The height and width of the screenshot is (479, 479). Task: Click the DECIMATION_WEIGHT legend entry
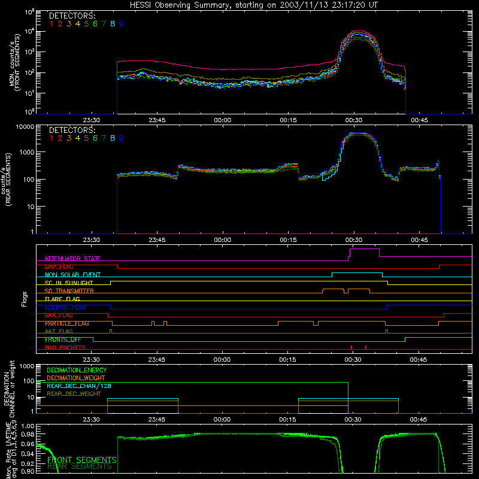[x=76, y=378]
